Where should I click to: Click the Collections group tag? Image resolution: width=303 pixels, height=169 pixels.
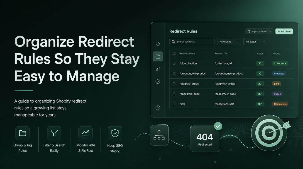click(280, 63)
